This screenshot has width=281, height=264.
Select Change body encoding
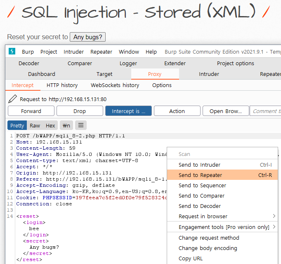(x=222, y=248)
